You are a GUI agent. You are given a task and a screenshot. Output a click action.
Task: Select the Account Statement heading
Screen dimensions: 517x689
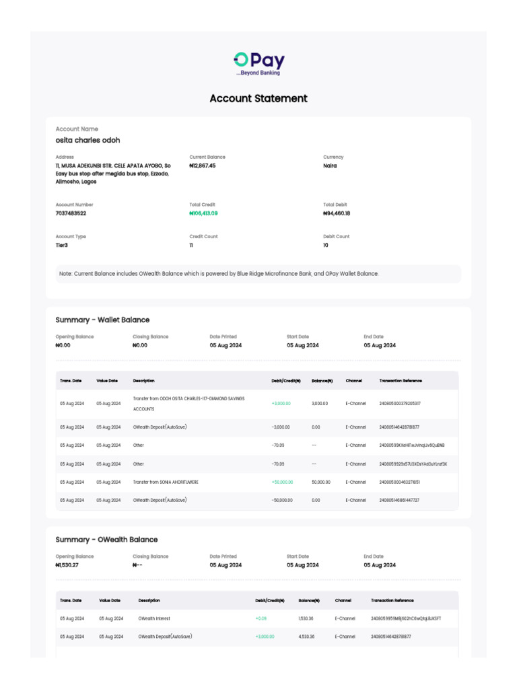(x=258, y=98)
